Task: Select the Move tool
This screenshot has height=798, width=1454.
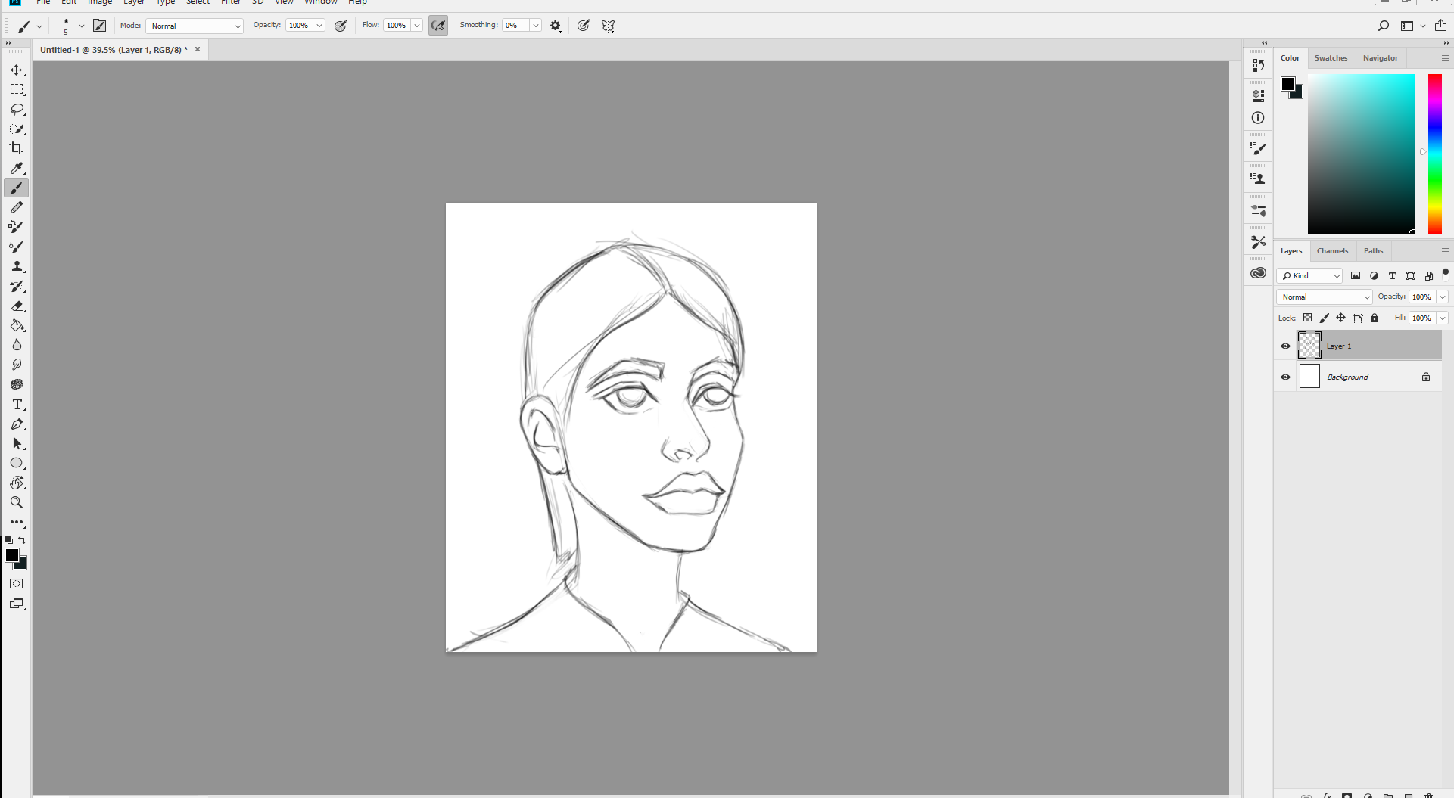Action: pos(17,70)
